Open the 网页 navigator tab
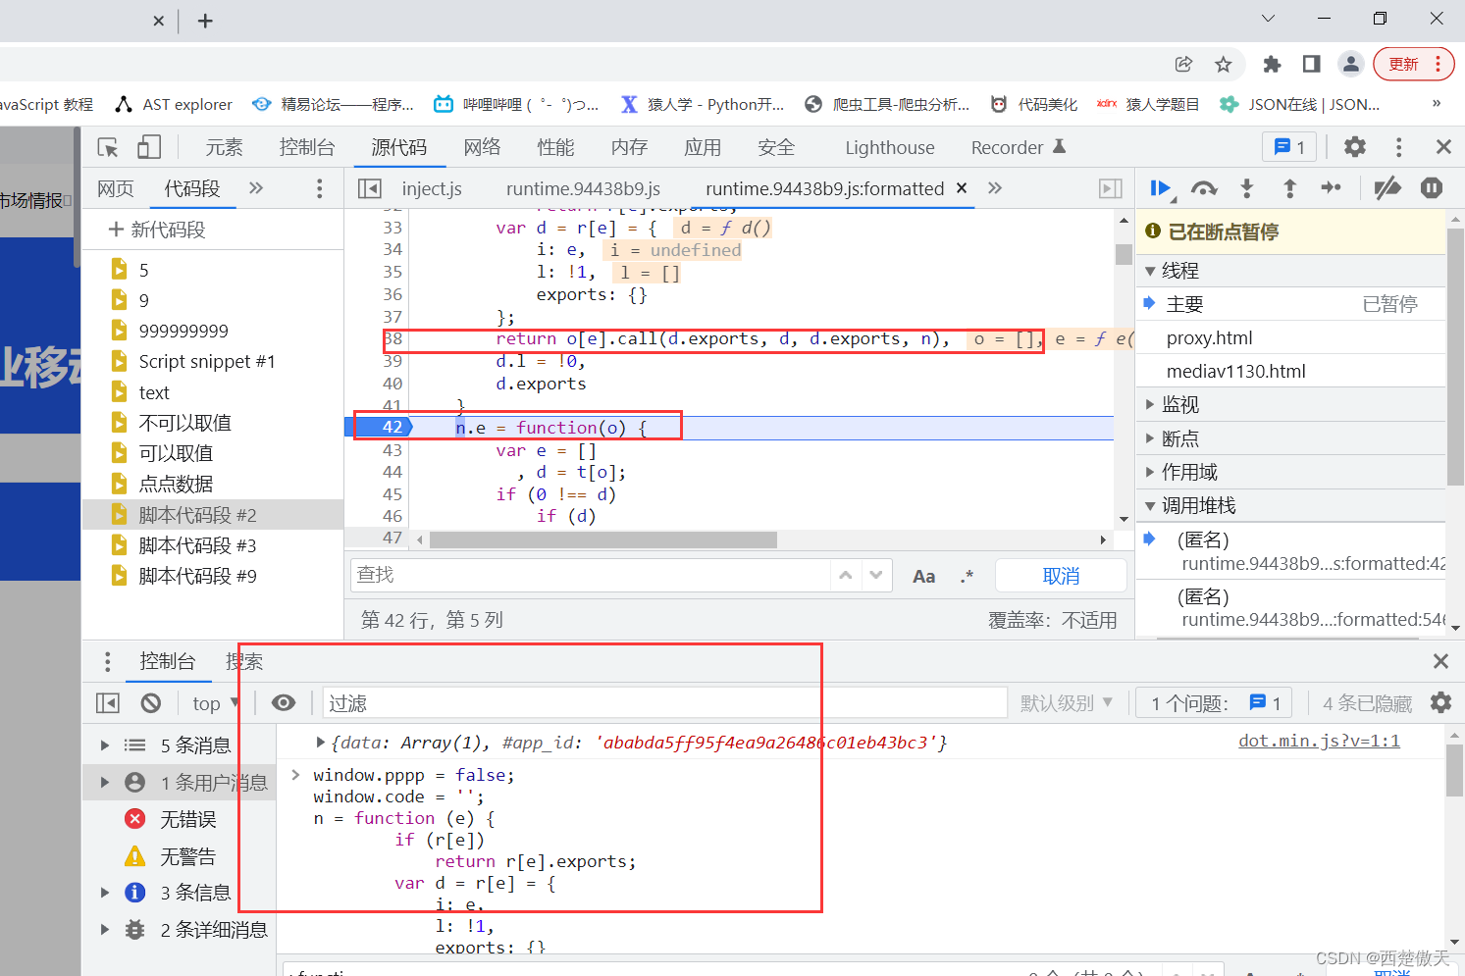 pyautogui.click(x=116, y=188)
